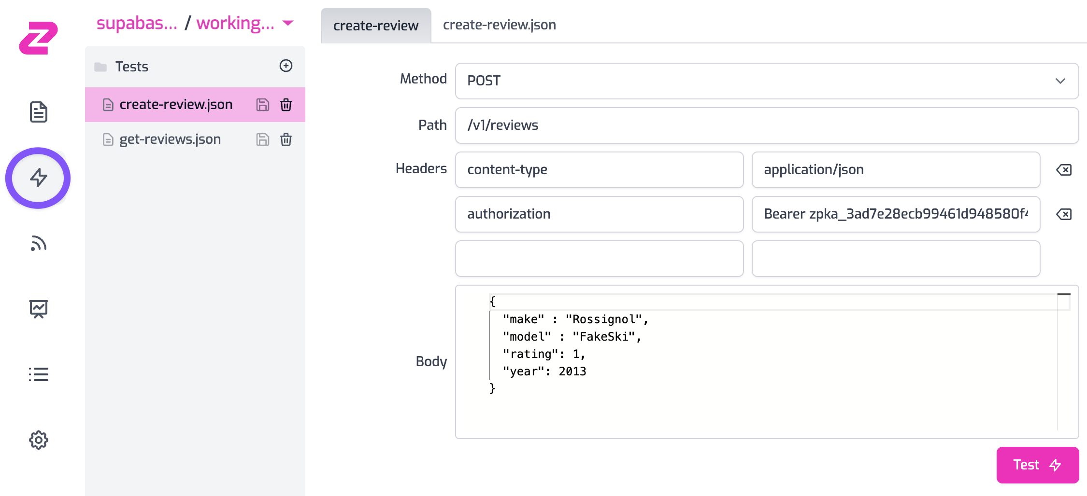Viewport: 1087px width, 496px height.
Task: Open the files document icon in sidebar
Action: (x=38, y=112)
